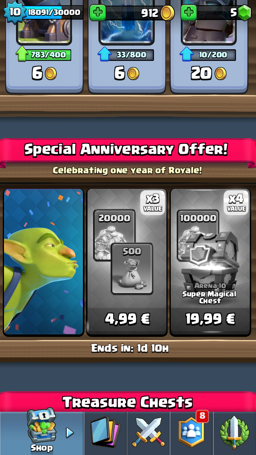Tap the green gem icon
Viewport: 256px width, 455px height.
pyautogui.click(x=244, y=13)
